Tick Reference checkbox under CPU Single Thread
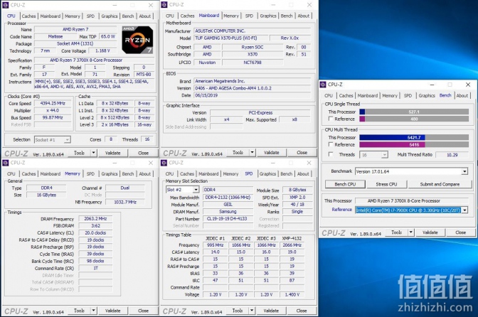 coord(331,119)
